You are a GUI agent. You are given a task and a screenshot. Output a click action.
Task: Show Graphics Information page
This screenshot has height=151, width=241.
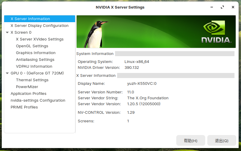tap(36, 53)
